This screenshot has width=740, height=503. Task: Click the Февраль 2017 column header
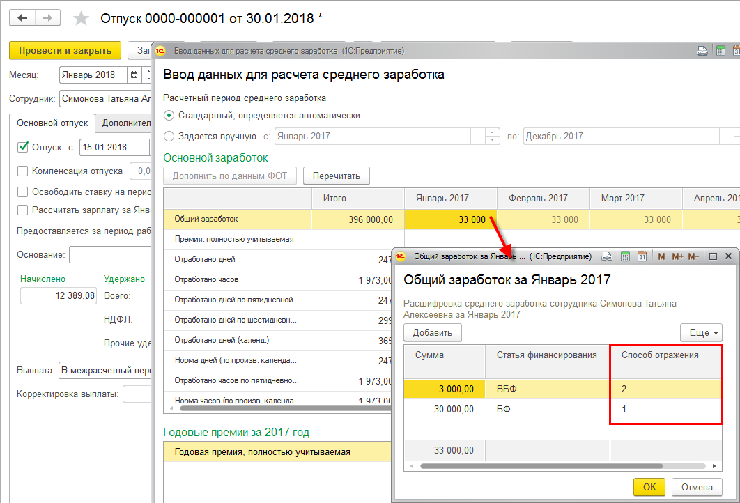[544, 199]
